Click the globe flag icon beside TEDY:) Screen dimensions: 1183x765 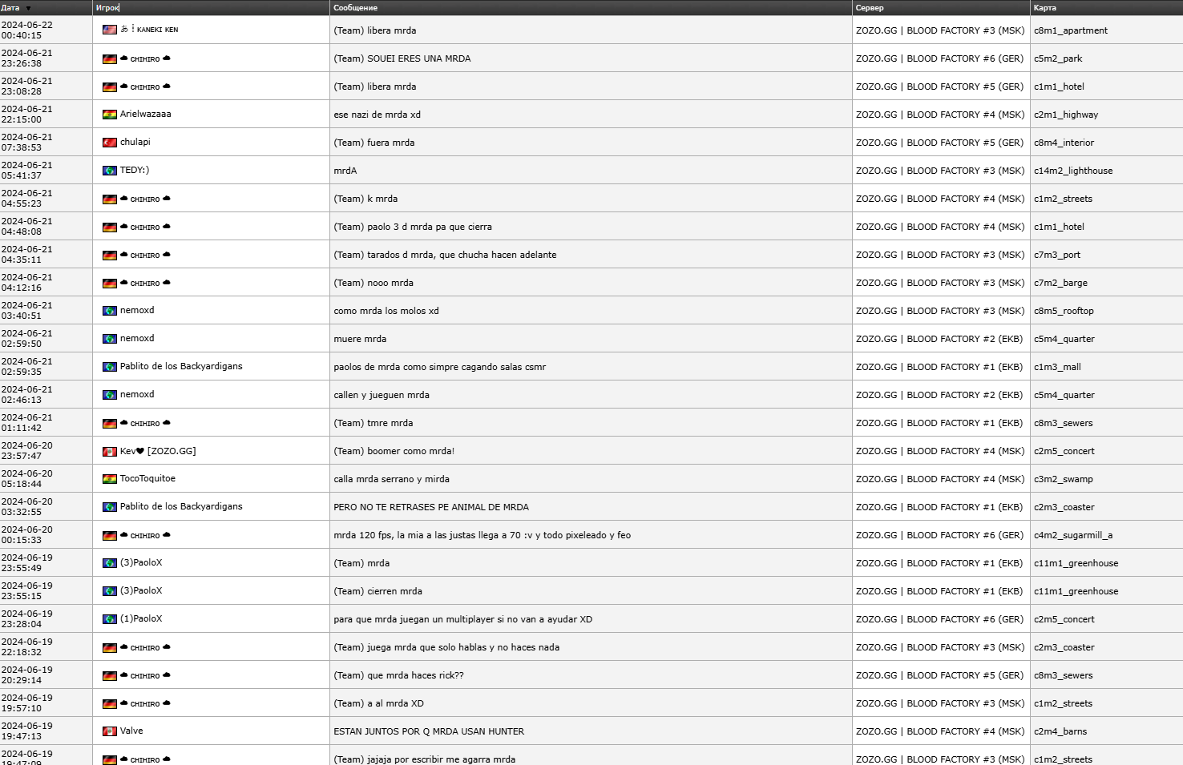pos(110,171)
